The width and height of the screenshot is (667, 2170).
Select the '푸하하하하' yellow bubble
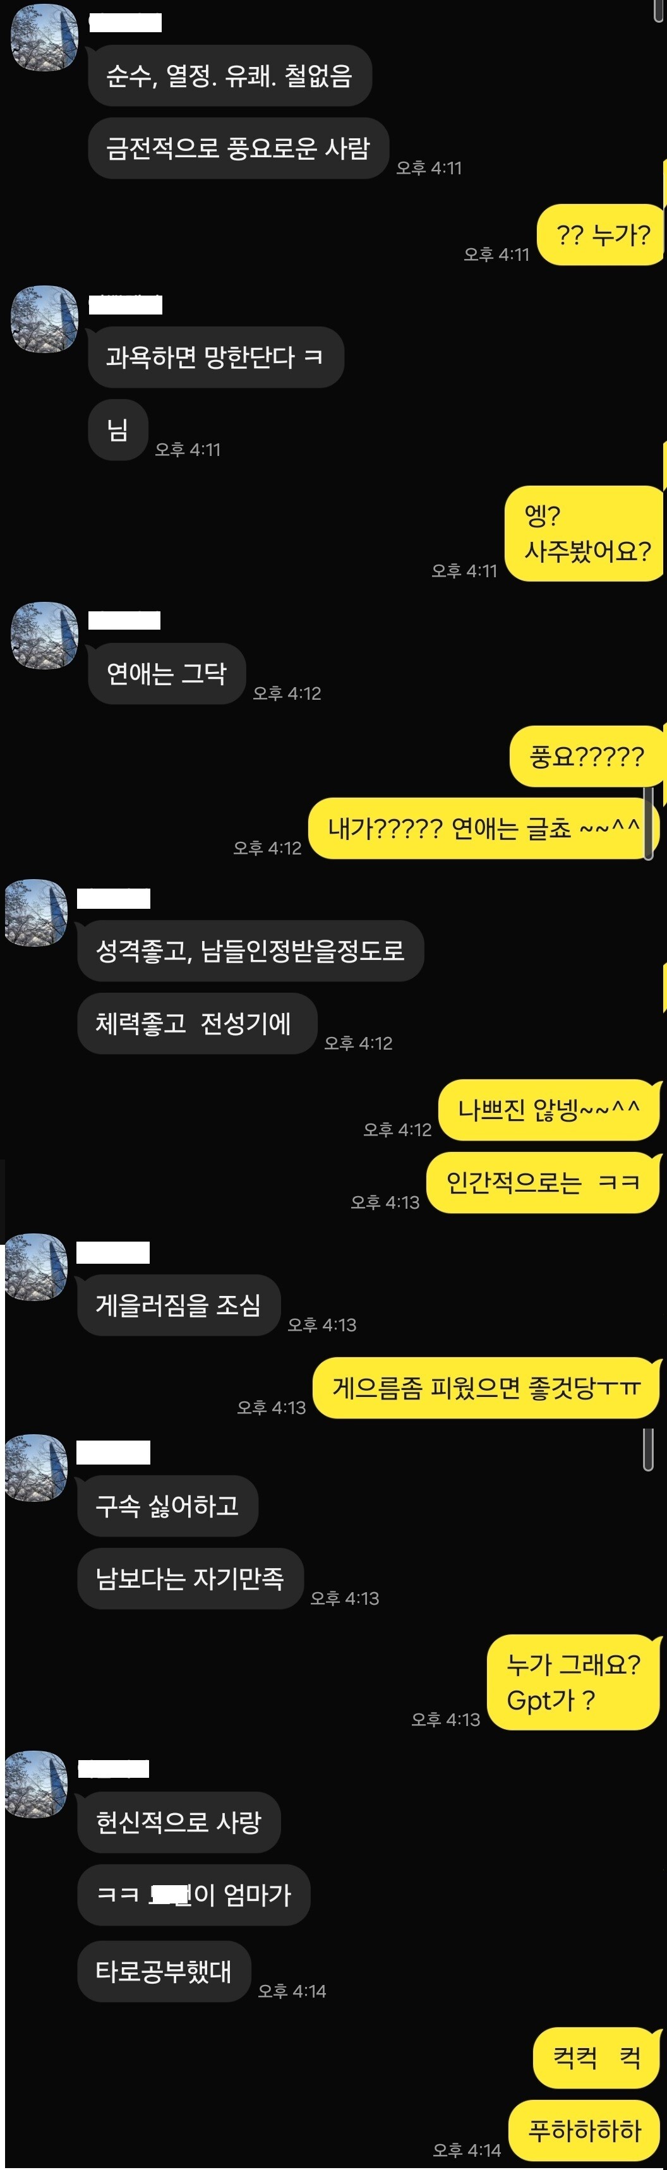(584, 2130)
